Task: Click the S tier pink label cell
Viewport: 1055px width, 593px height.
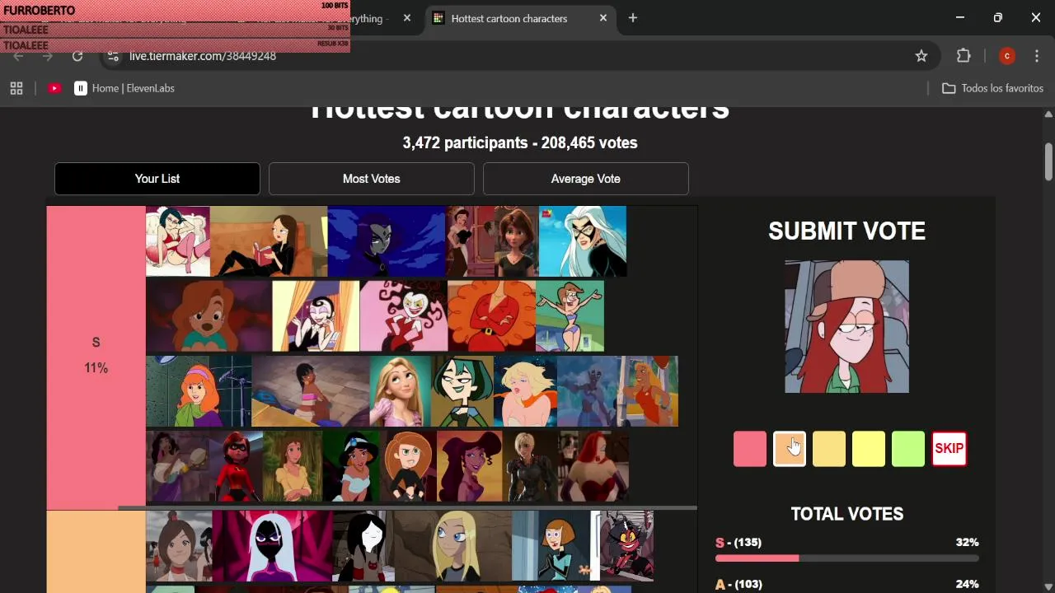Action: click(x=96, y=357)
